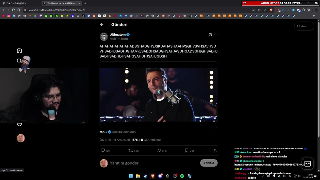Open the YouTube bookmark icon
The height and width of the screenshot is (180, 320).
(3, 16)
